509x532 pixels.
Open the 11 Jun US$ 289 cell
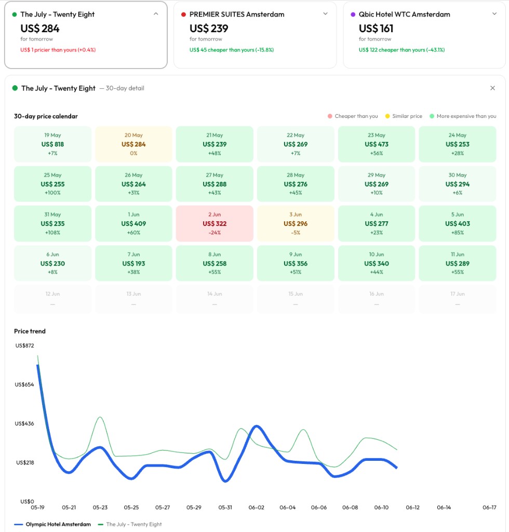(458, 263)
